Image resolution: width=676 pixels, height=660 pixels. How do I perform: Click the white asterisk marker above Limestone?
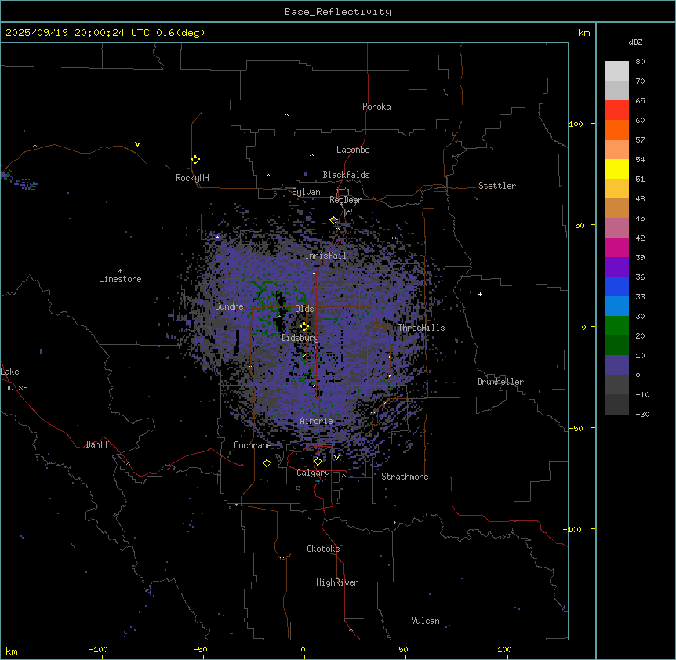coord(120,270)
